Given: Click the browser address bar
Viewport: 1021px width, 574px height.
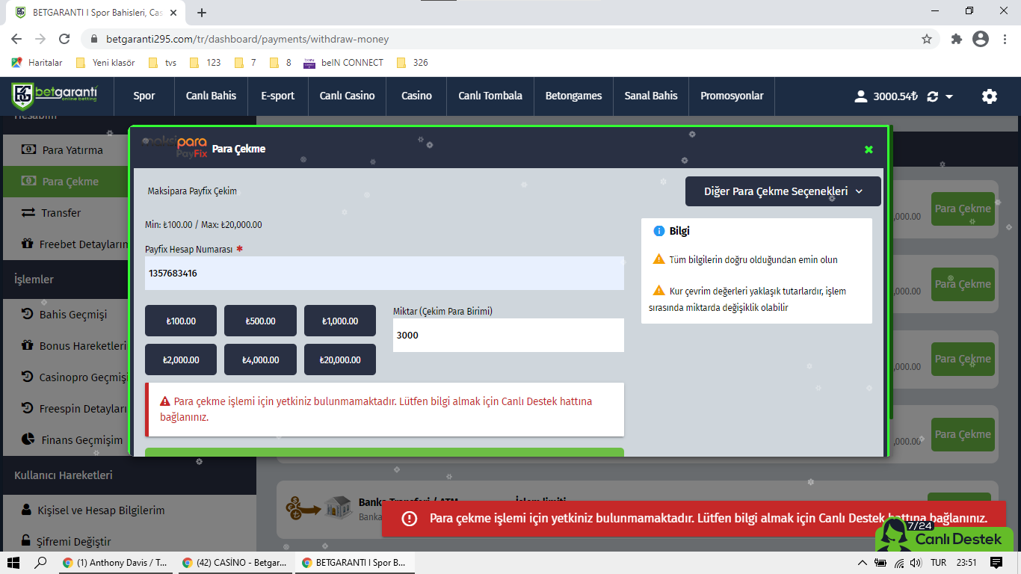Looking at the screenshot, I should click(x=501, y=39).
